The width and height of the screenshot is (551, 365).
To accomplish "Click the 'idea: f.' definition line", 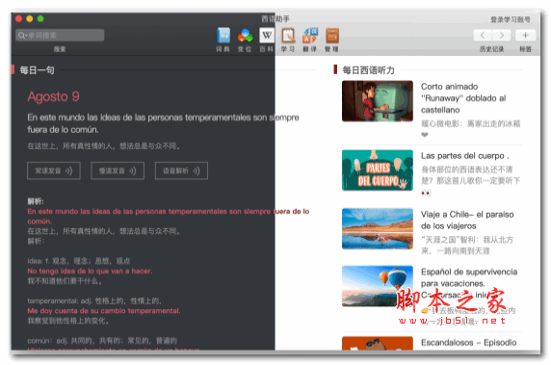I will (x=79, y=261).
